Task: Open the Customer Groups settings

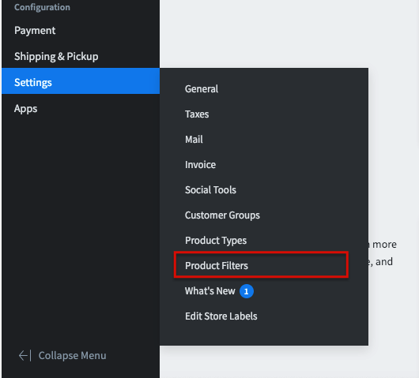Action: (222, 215)
